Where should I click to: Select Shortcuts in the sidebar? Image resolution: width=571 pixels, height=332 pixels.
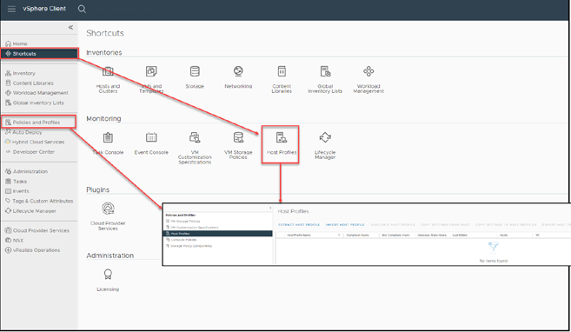(x=39, y=54)
